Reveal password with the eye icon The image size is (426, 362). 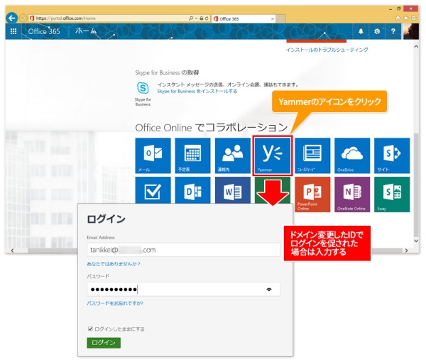click(269, 290)
